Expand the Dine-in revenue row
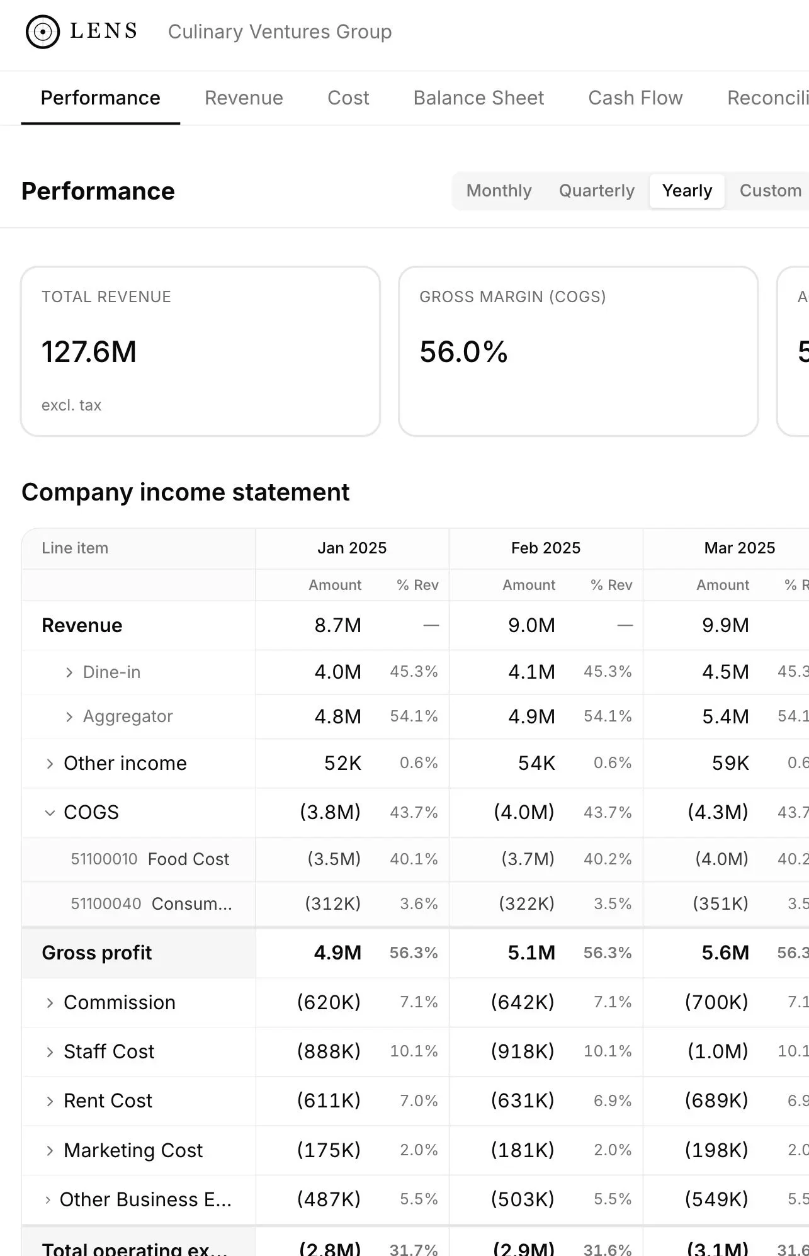This screenshot has width=809, height=1256. [x=69, y=672]
